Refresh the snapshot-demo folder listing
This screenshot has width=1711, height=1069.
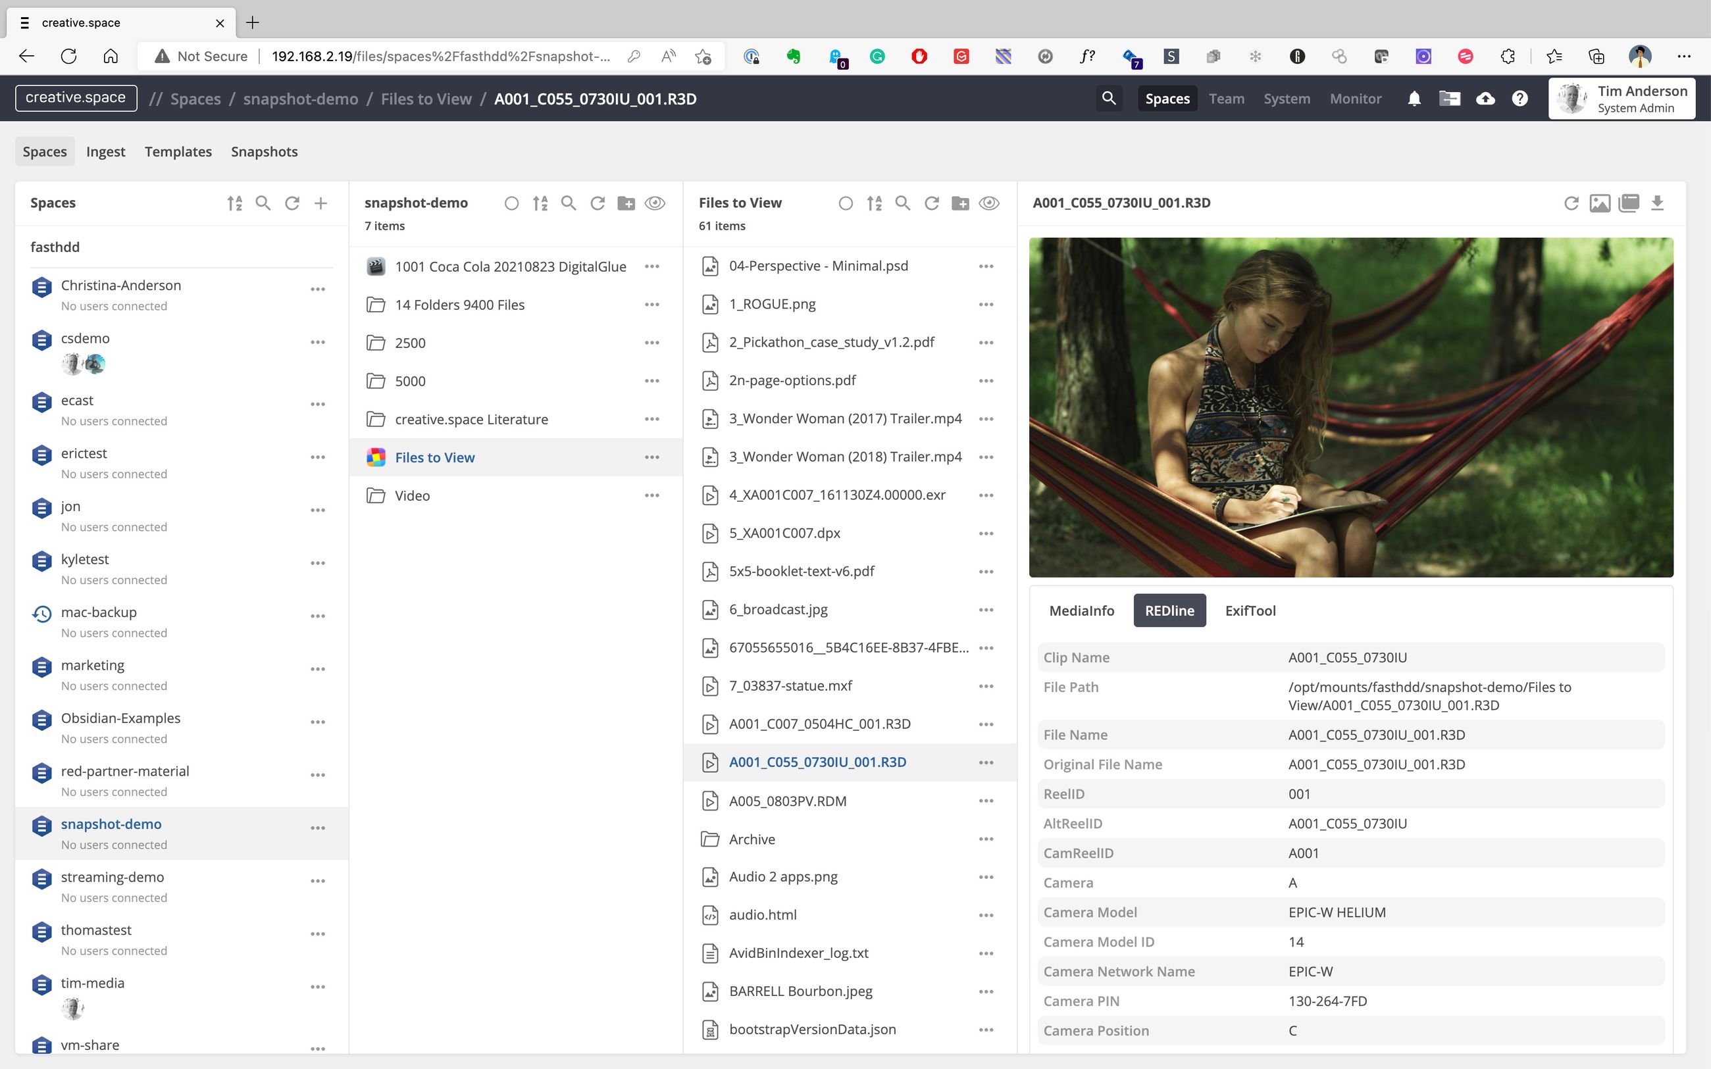(598, 204)
